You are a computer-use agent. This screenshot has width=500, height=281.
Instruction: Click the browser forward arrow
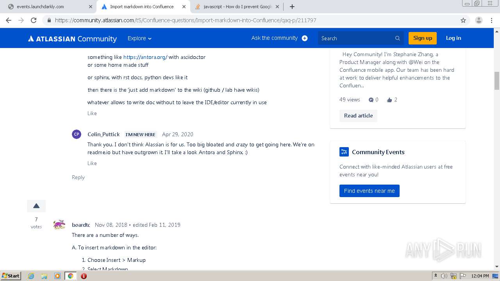tap(21, 20)
